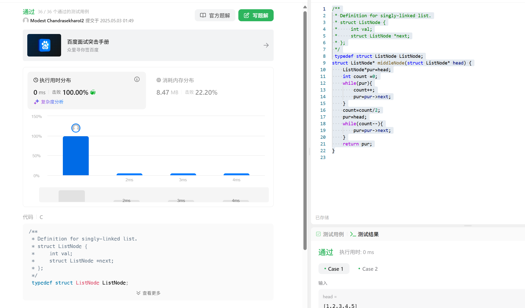Image resolution: width=525 pixels, height=308 pixels.
Task: Switch to the 测试用例 tab
Action: coord(330,234)
